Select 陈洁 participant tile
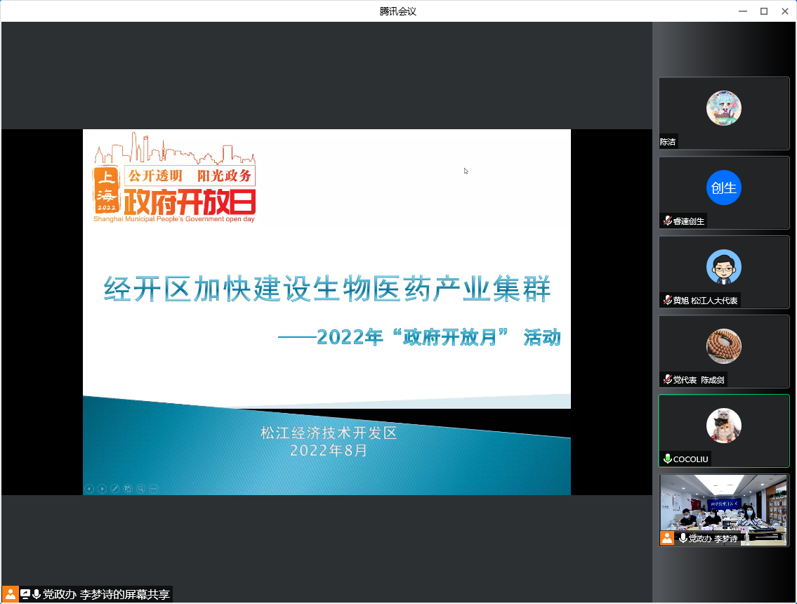The height and width of the screenshot is (604, 797). tap(723, 113)
